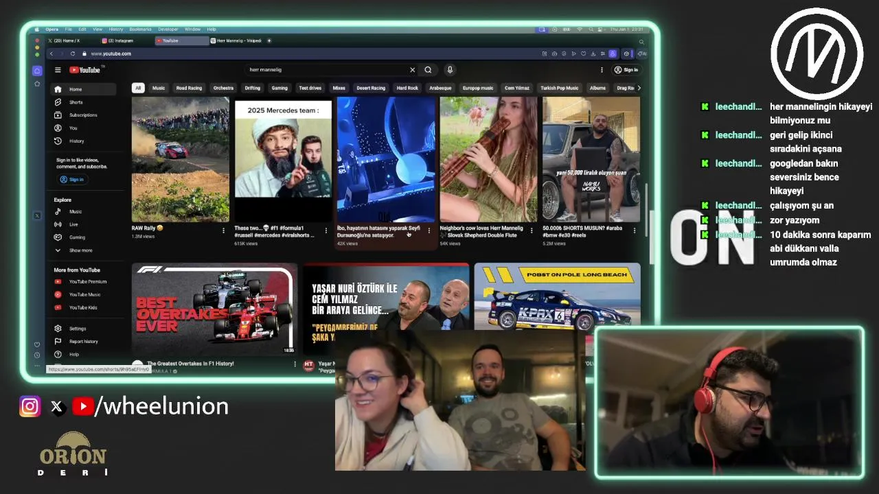879x494 pixels.
Task: Open Report history in the sidebar
Action: pyautogui.click(x=82, y=342)
